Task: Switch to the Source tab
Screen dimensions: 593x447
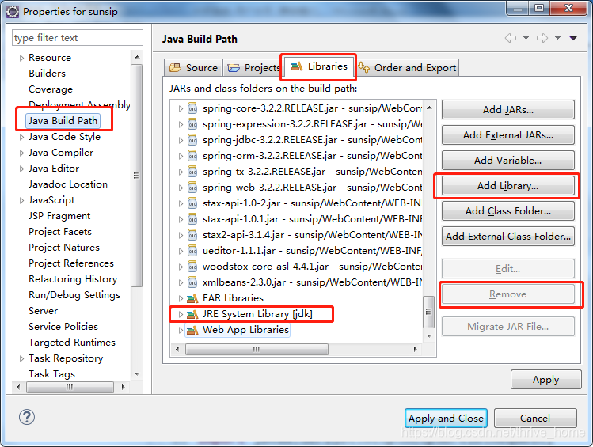Action: pos(194,67)
